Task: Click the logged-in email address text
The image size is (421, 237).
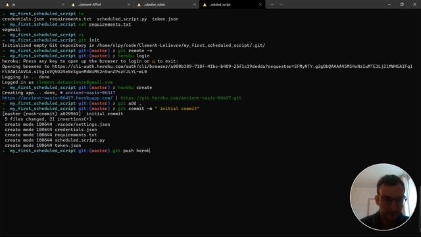Action: click(x=74, y=82)
